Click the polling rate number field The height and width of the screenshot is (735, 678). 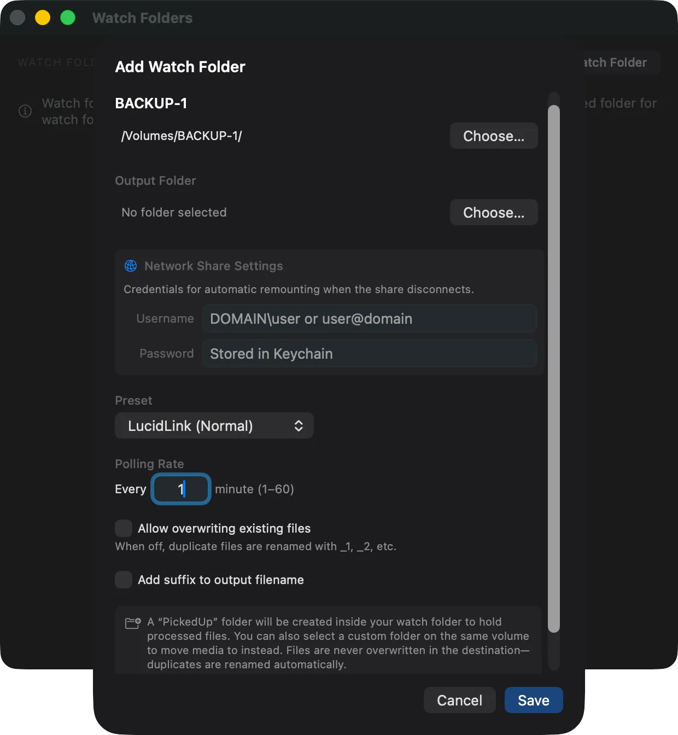180,489
